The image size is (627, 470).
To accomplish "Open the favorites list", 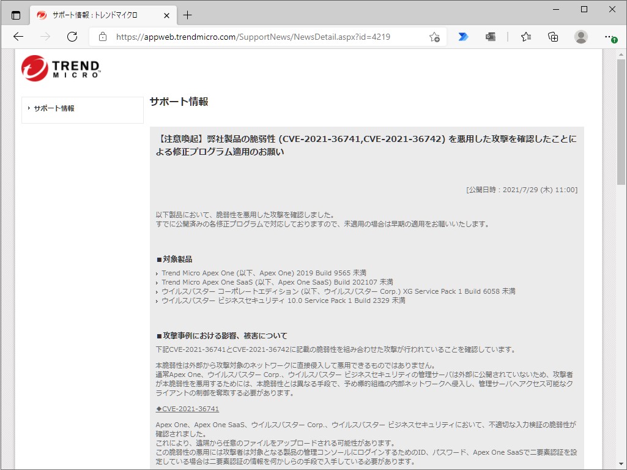I will point(525,37).
